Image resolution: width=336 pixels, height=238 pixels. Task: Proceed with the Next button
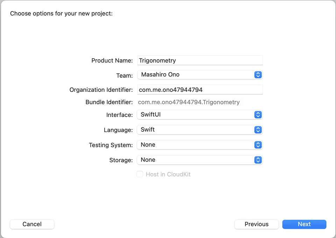pyautogui.click(x=304, y=224)
